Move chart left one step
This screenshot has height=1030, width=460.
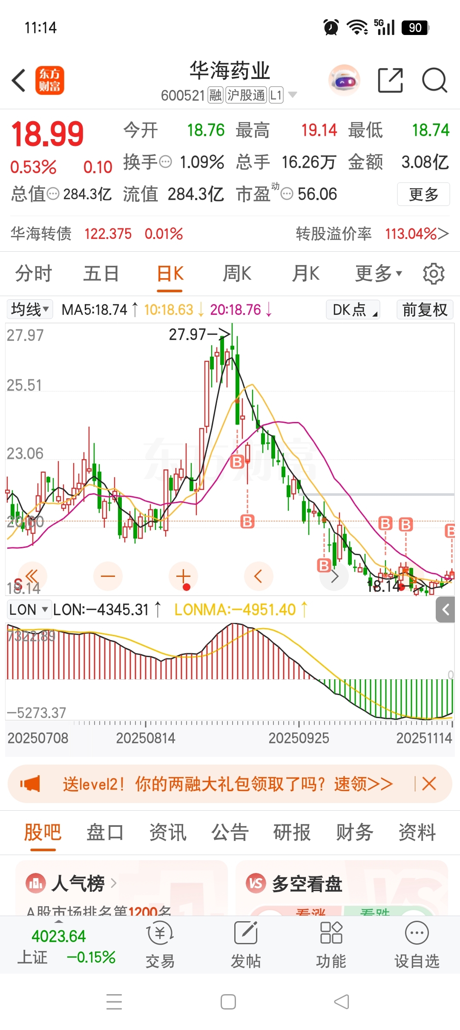tap(258, 576)
